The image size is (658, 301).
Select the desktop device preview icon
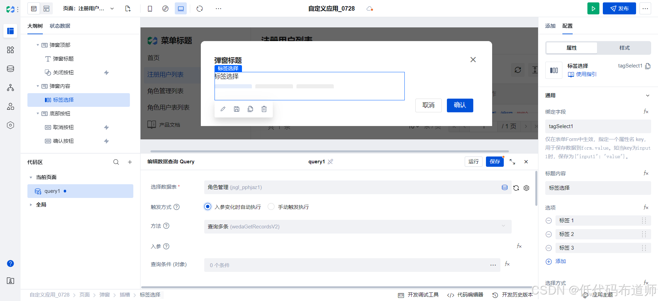click(181, 9)
